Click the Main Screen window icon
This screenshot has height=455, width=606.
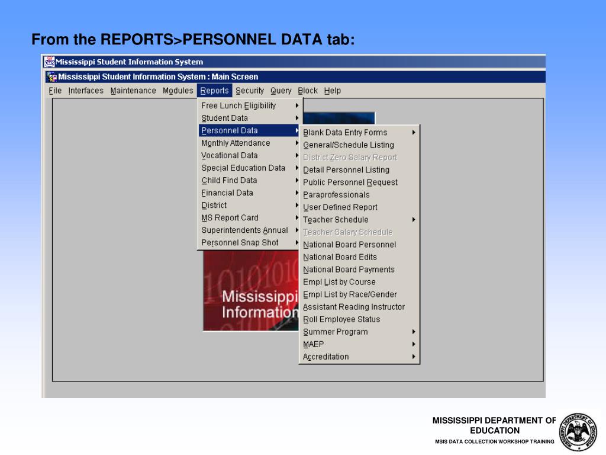[x=52, y=76]
